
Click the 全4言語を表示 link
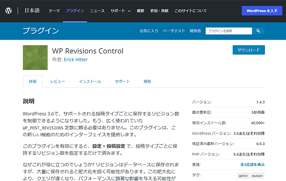pyautogui.click(x=252, y=165)
